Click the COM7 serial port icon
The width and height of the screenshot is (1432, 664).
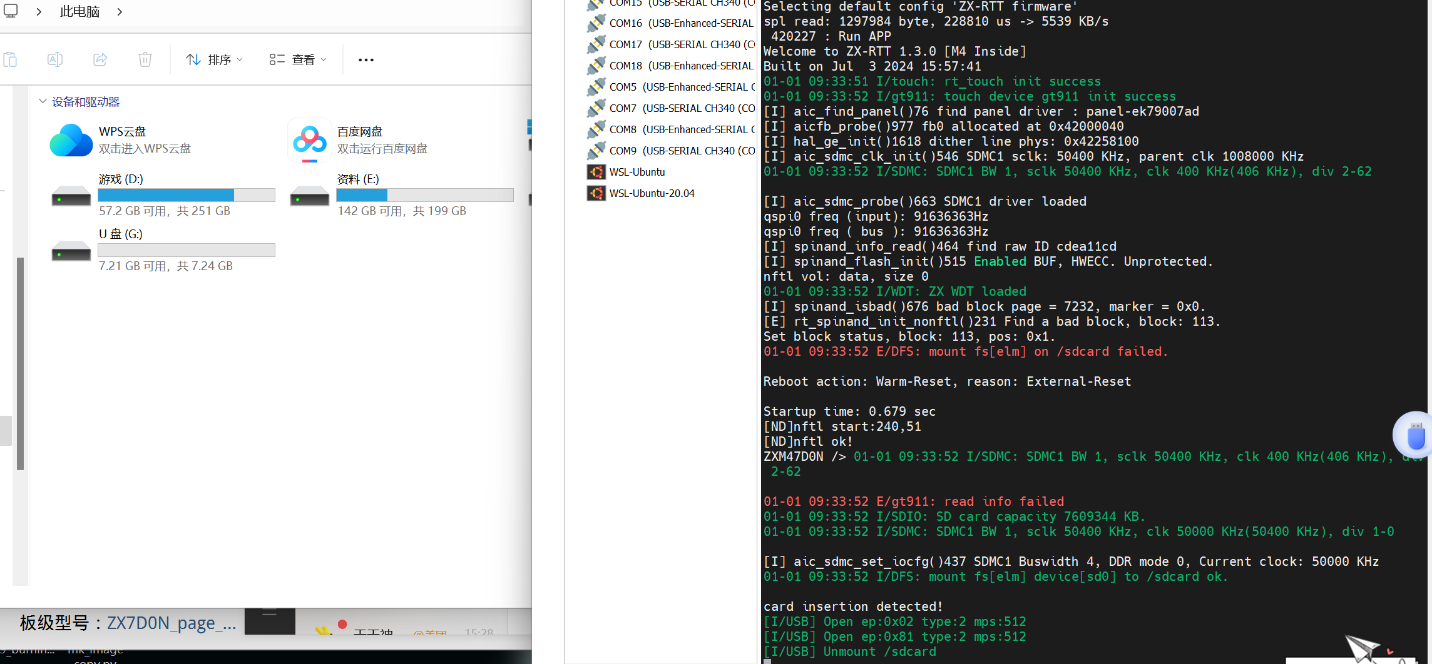pyautogui.click(x=596, y=108)
